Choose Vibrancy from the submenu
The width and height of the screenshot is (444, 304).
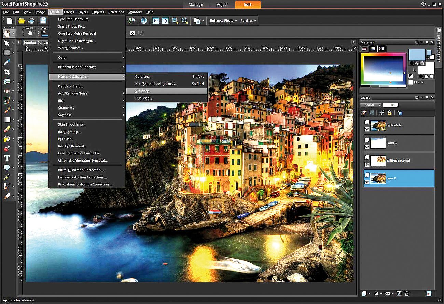click(x=167, y=91)
